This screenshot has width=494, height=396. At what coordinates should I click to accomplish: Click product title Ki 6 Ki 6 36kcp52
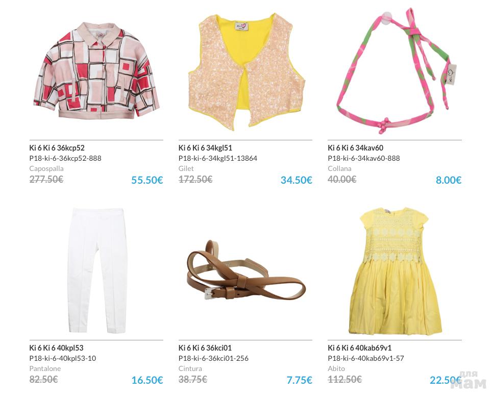pyautogui.click(x=57, y=148)
